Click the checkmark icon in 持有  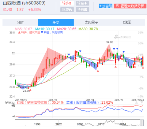86,10
